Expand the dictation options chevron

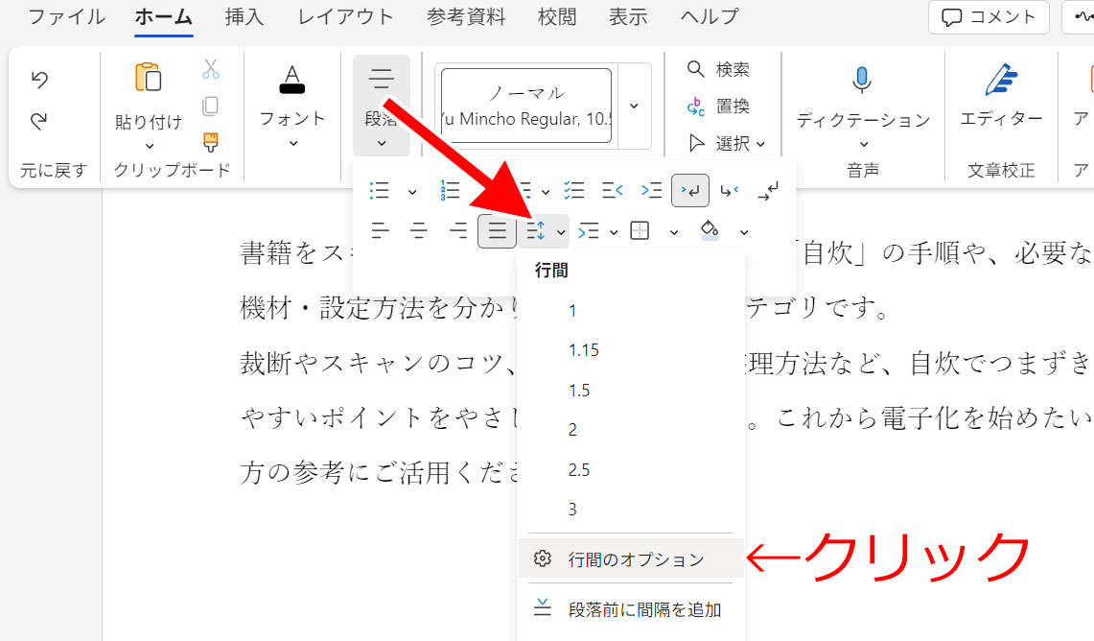point(864,144)
